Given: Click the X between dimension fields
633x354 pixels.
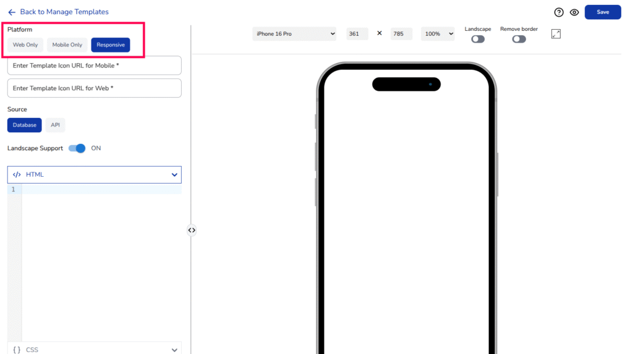Looking at the screenshot, I should (379, 33).
